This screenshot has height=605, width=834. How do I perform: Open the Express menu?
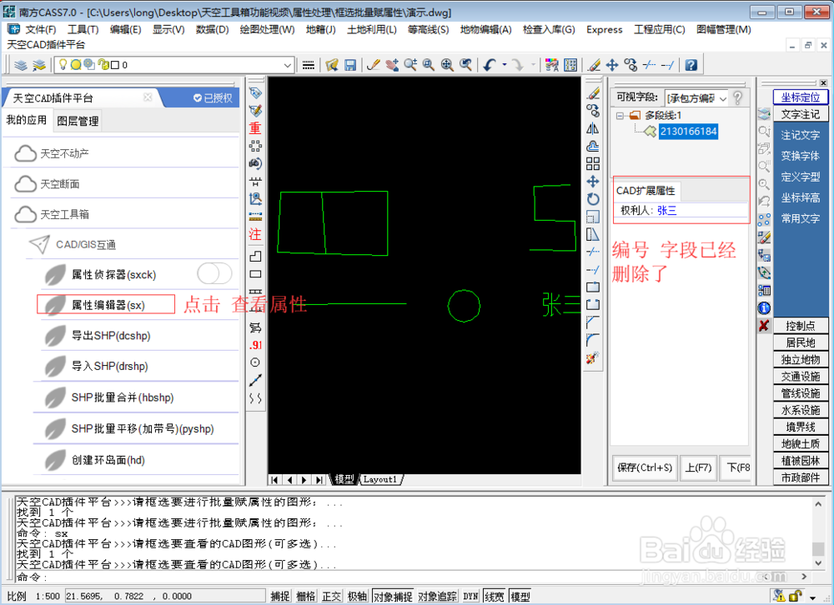click(x=604, y=30)
